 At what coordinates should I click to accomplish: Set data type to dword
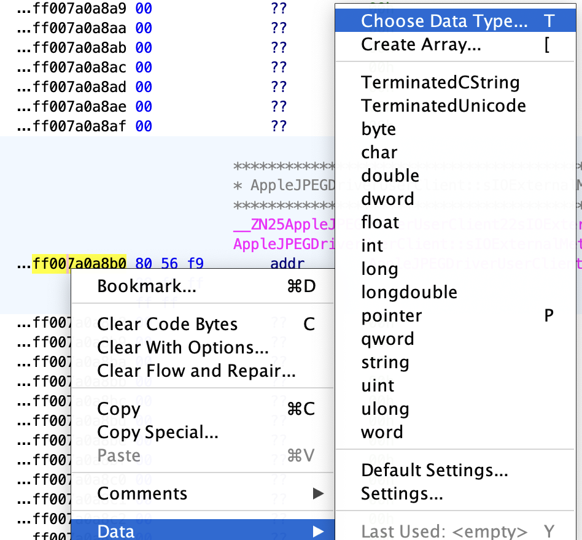coord(387,199)
